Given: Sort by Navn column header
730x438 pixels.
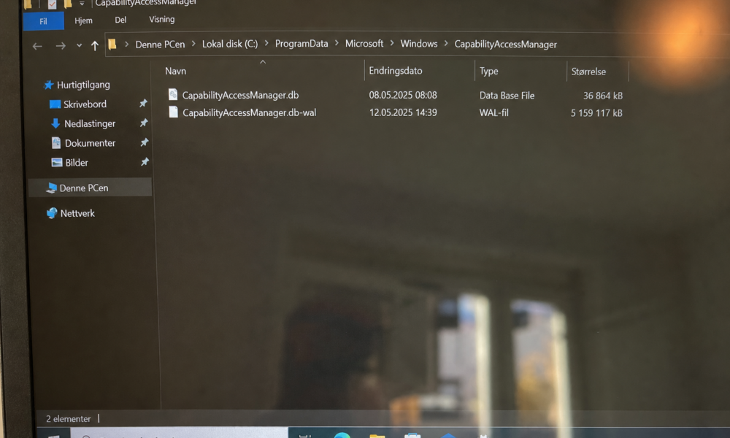Looking at the screenshot, I should point(175,72).
